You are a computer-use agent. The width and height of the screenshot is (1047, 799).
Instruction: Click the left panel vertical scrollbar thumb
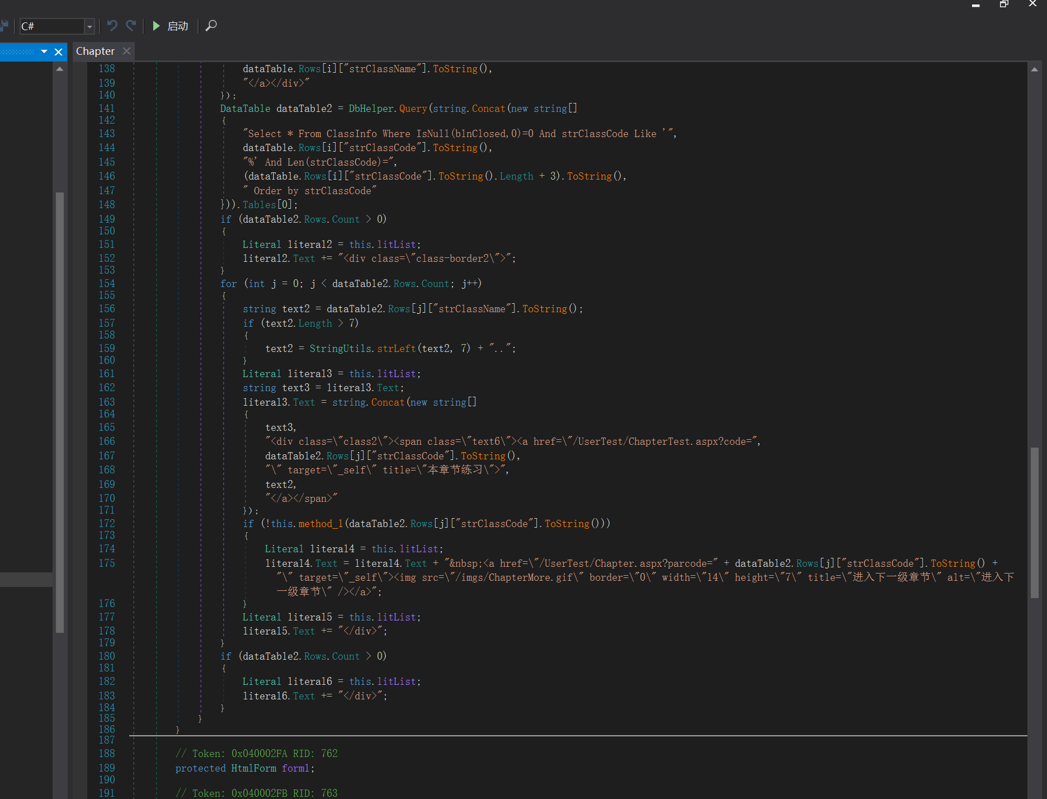click(x=60, y=412)
